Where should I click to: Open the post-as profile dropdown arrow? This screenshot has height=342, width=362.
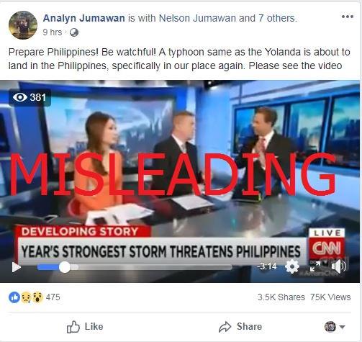pyautogui.click(x=343, y=327)
